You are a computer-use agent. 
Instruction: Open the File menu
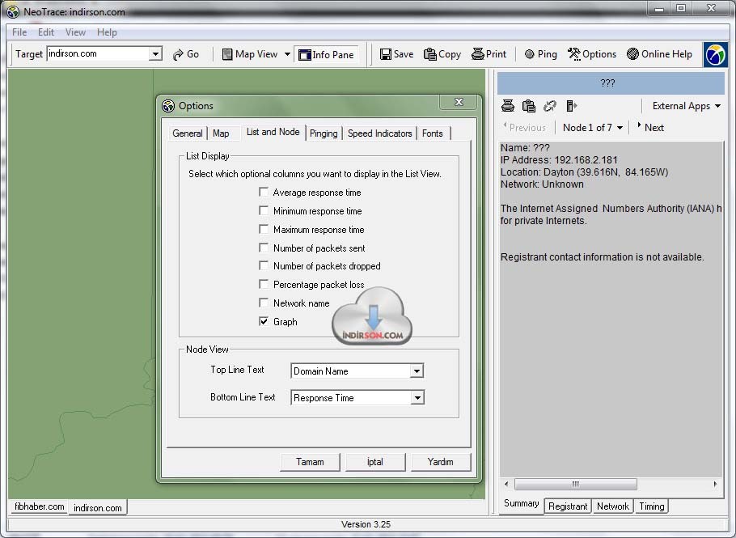[x=19, y=32]
